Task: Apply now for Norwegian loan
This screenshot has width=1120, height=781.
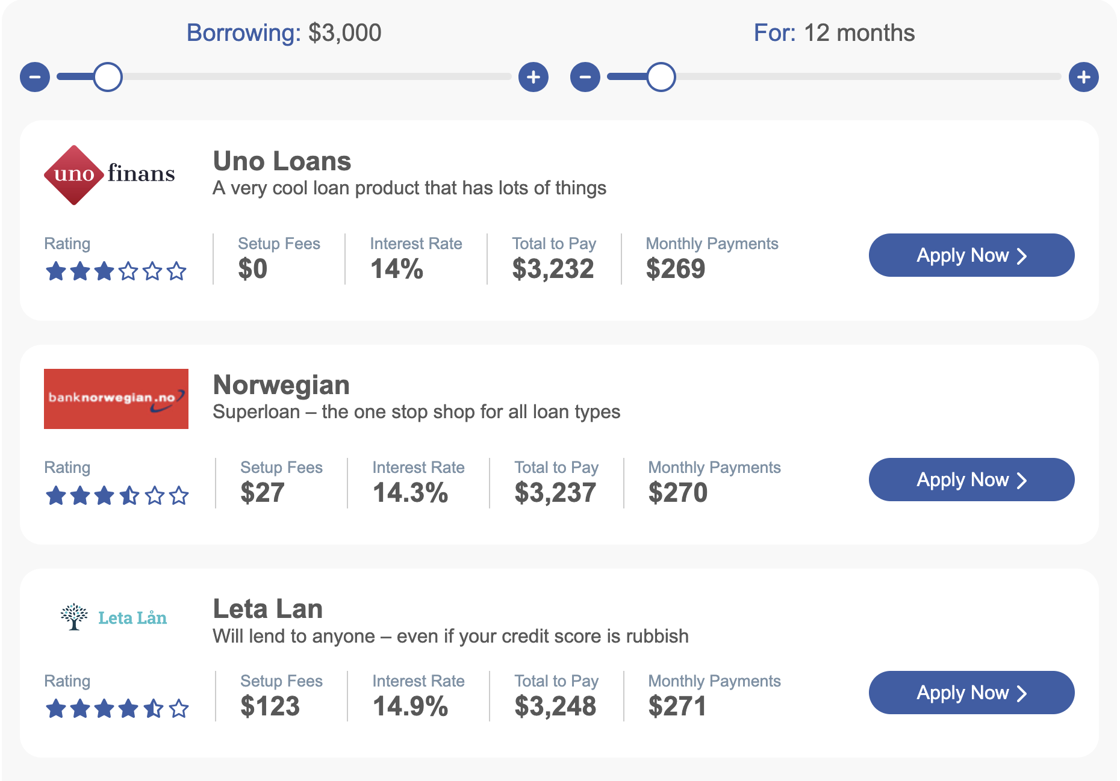Action: 971,480
